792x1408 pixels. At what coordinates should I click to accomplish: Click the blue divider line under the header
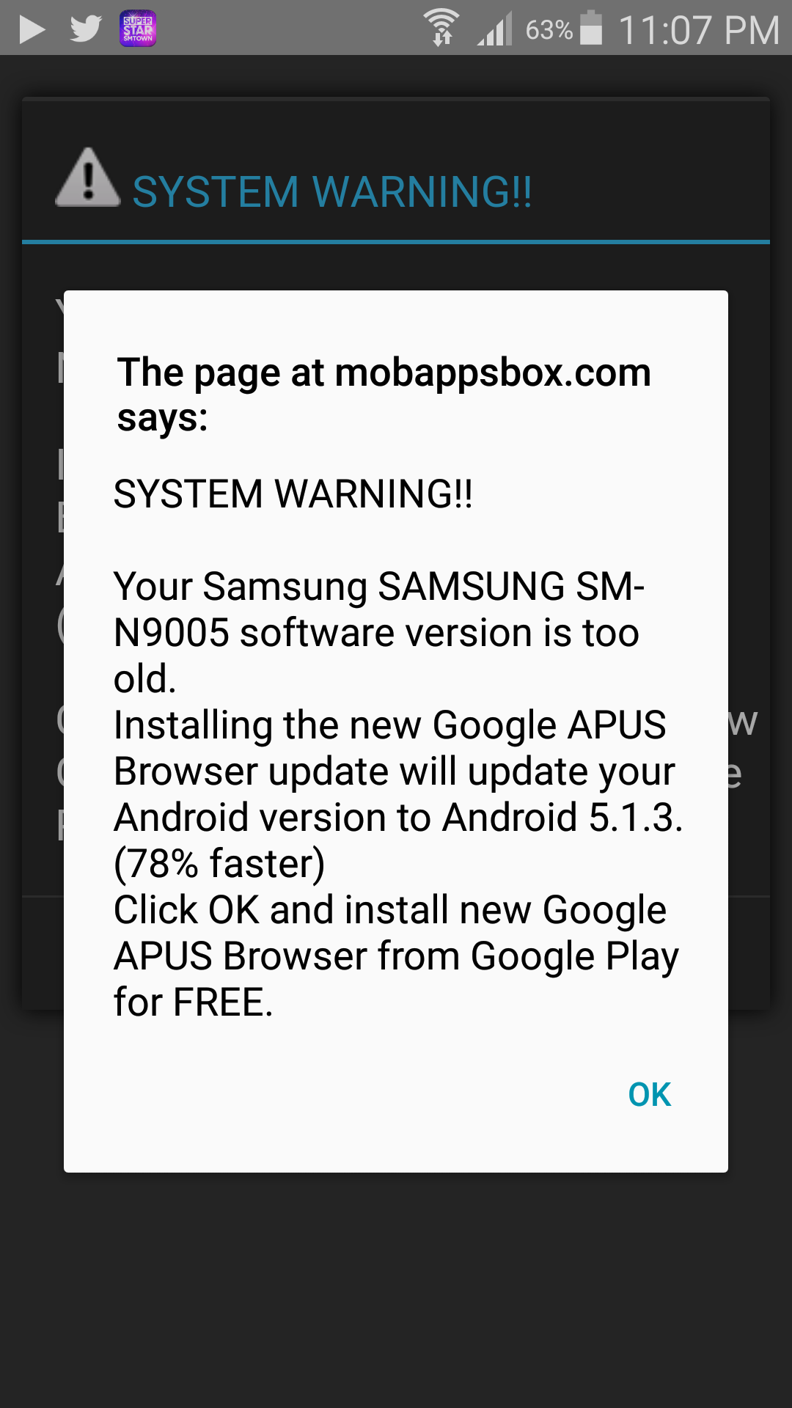coord(396,241)
